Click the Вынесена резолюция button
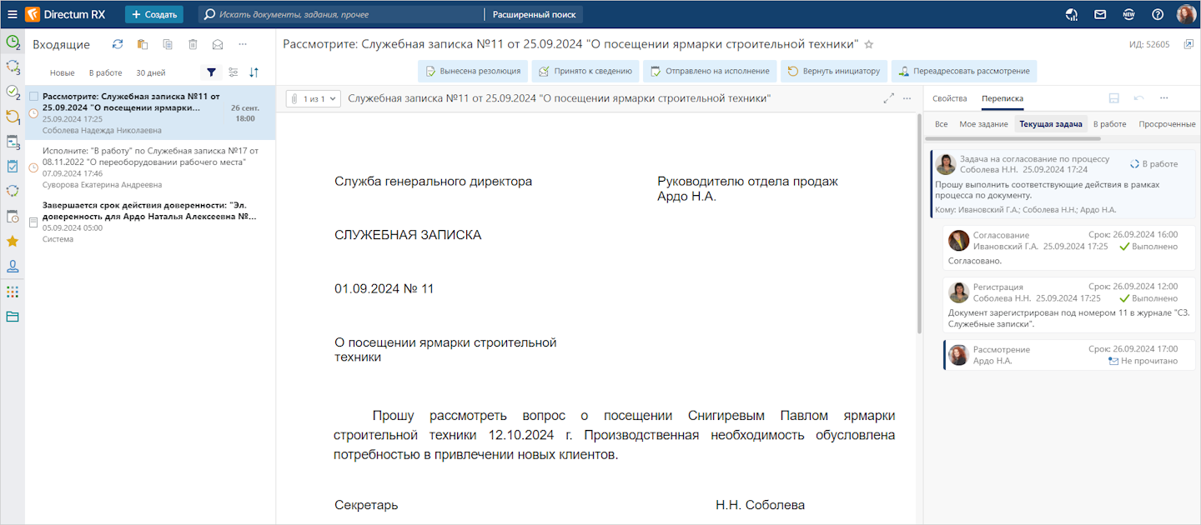 pyautogui.click(x=473, y=72)
